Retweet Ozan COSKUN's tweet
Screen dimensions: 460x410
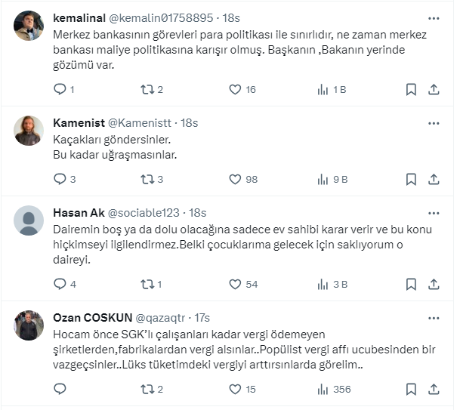pyautogui.click(x=147, y=389)
